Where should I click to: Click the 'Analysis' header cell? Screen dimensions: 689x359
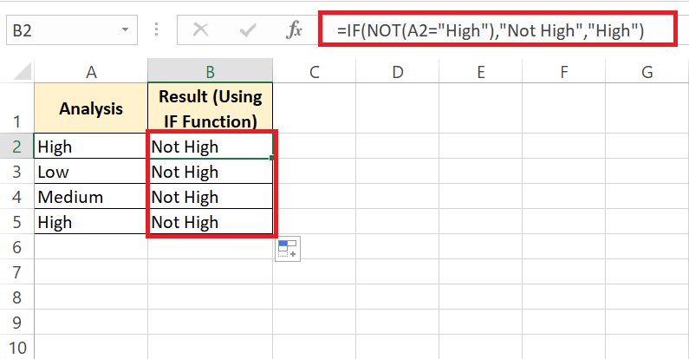coord(91,108)
